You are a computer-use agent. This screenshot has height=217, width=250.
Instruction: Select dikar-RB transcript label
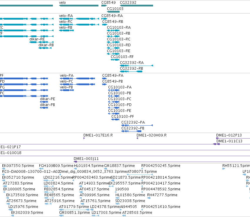46,45
